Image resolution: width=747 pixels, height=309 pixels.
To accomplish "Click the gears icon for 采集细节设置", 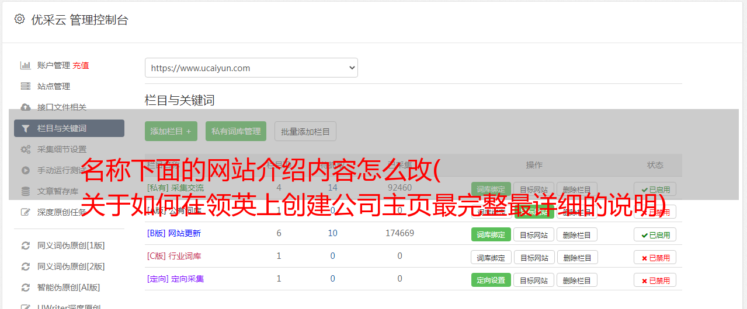I will coord(25,149).
